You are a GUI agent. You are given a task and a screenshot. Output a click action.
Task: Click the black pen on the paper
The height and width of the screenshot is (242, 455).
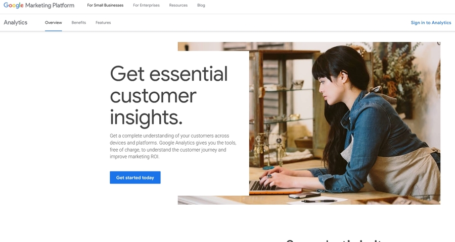319,201
